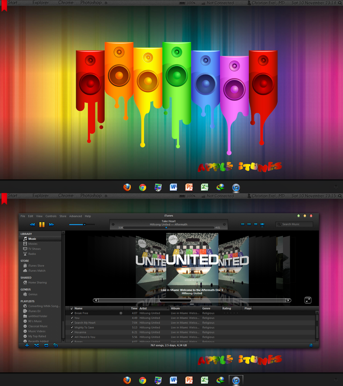Open the iTunes File menu
343x386 pixels.
[x=23, y=216]
